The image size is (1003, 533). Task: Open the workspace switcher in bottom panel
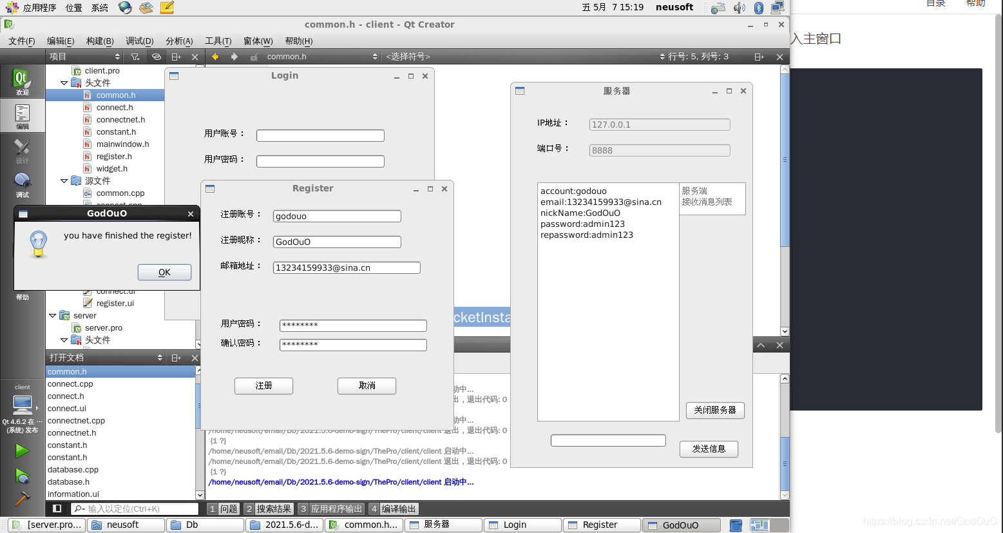(759, 525)
